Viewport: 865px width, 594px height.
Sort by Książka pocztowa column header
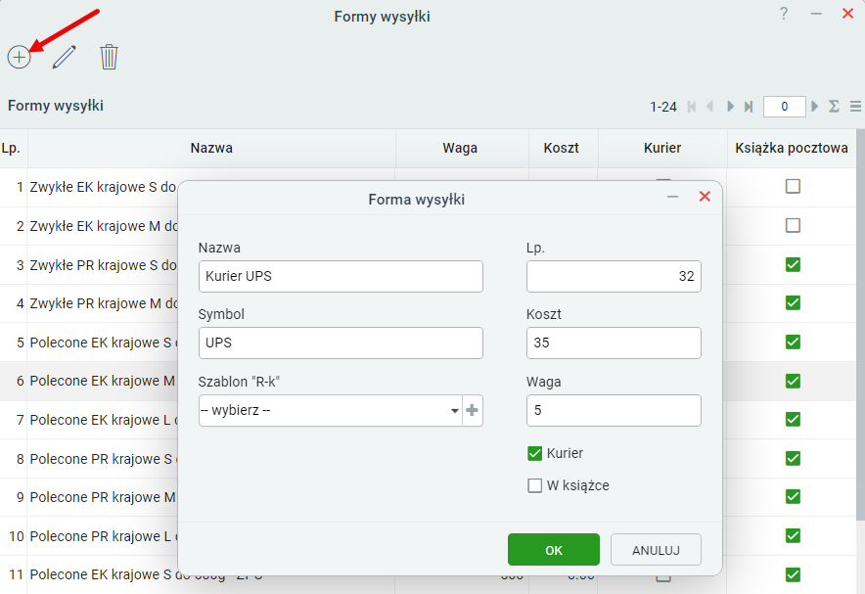(x=791, y=148)
